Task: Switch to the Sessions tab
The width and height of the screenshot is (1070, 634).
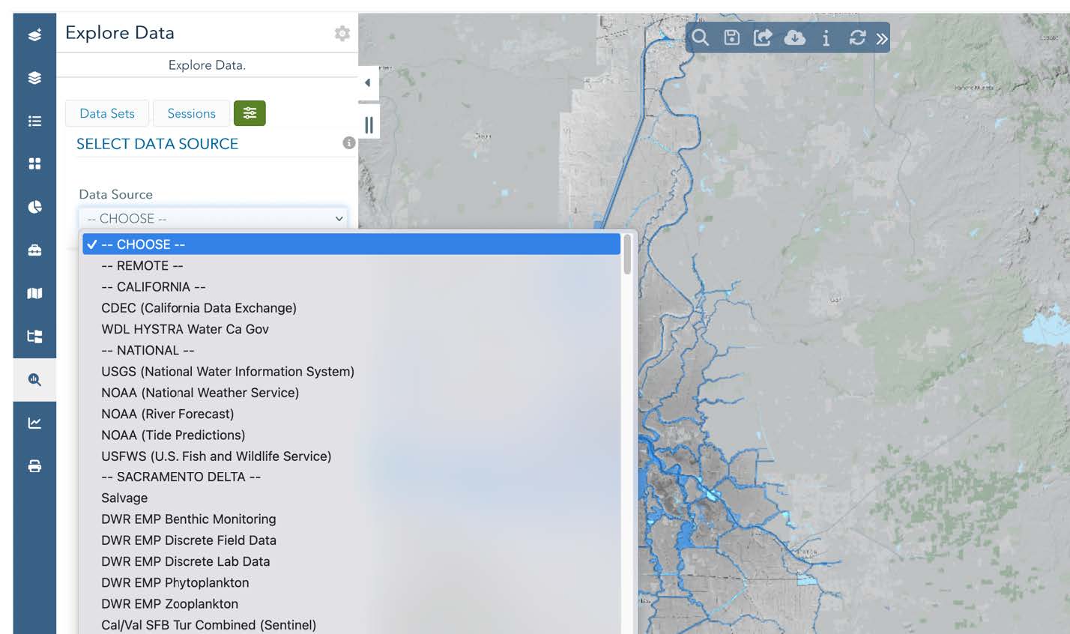Action: click(x=191, y=113)
